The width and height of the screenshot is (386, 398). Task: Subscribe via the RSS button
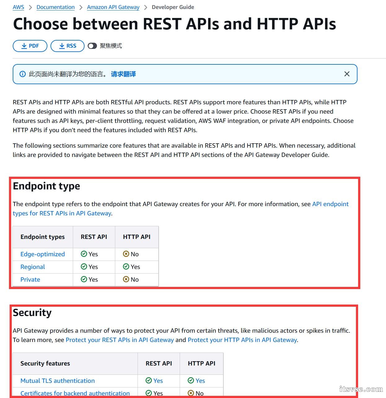pyautogui.click(x=67, y=46)
